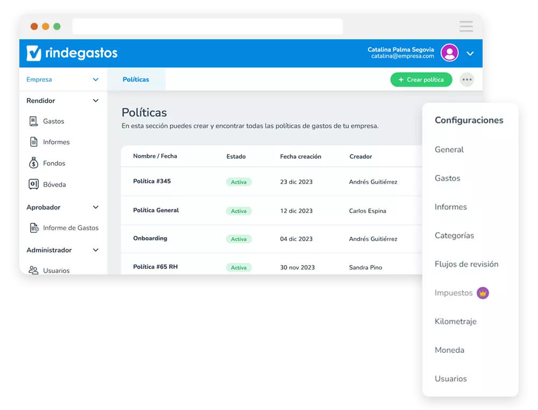
Task: Click the user profile avatar
Action: pos(449,53)
